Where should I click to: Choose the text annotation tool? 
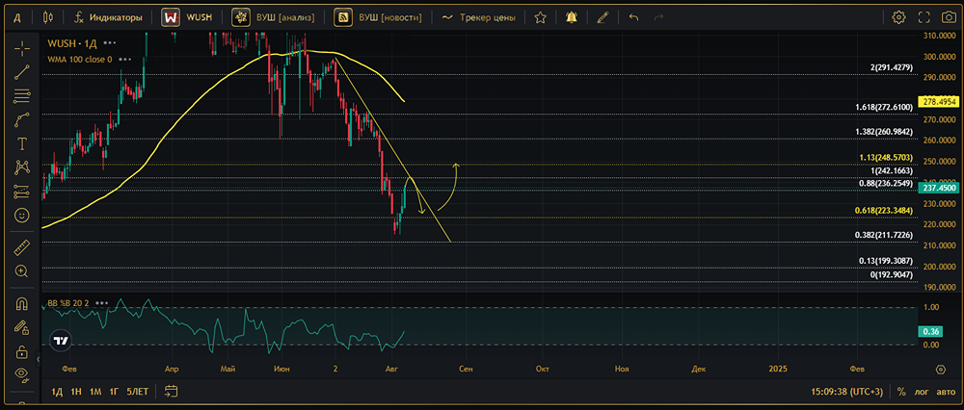coord(21,143)
